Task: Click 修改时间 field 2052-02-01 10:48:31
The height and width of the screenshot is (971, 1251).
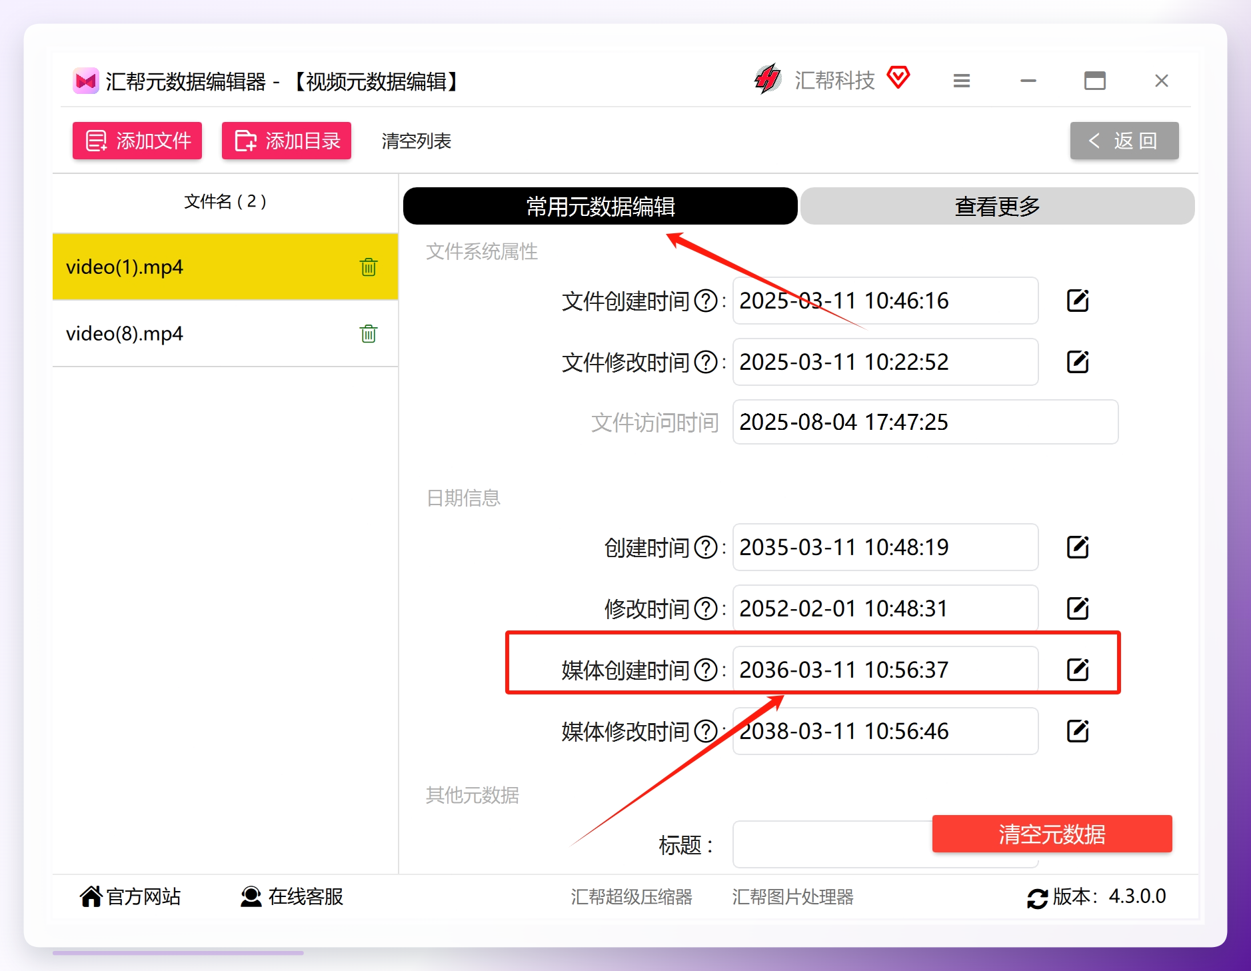Action: click(x=885, y=608)
